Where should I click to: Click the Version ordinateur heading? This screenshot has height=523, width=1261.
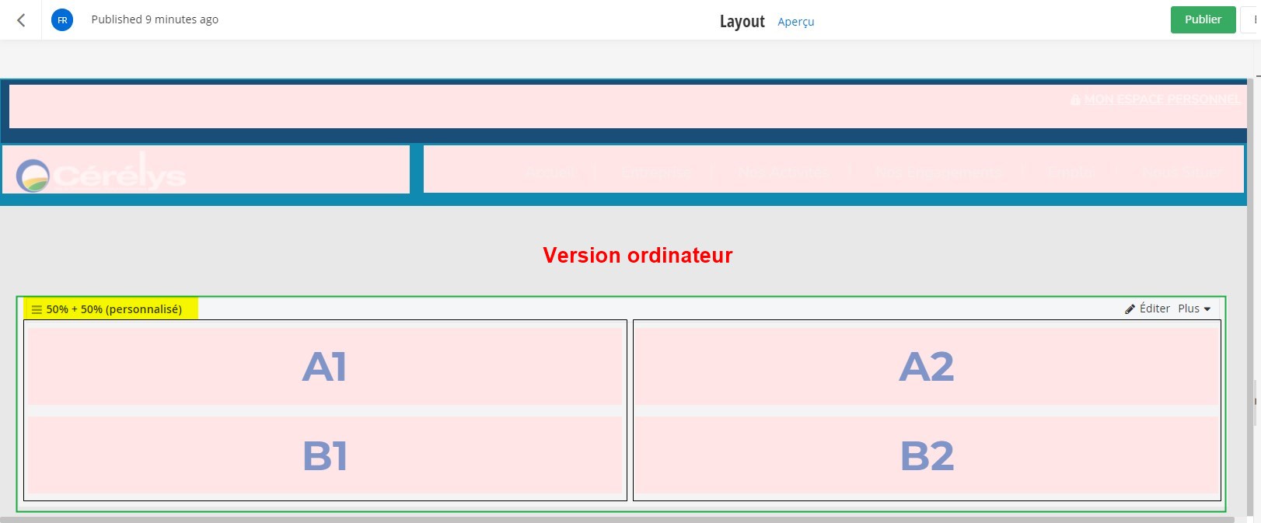pyautogui.click(x=637, y=255)
